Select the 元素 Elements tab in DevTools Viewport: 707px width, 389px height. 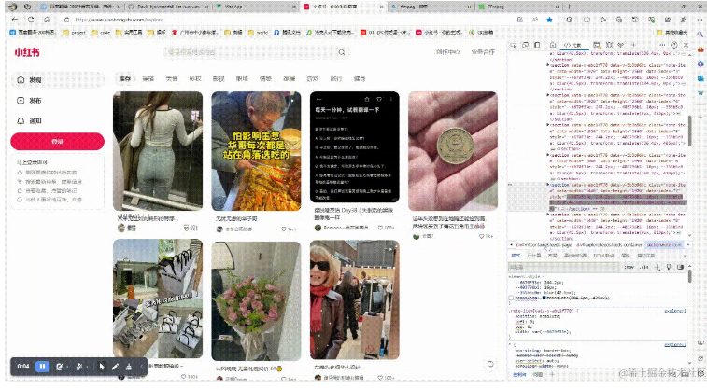(573, 45)
